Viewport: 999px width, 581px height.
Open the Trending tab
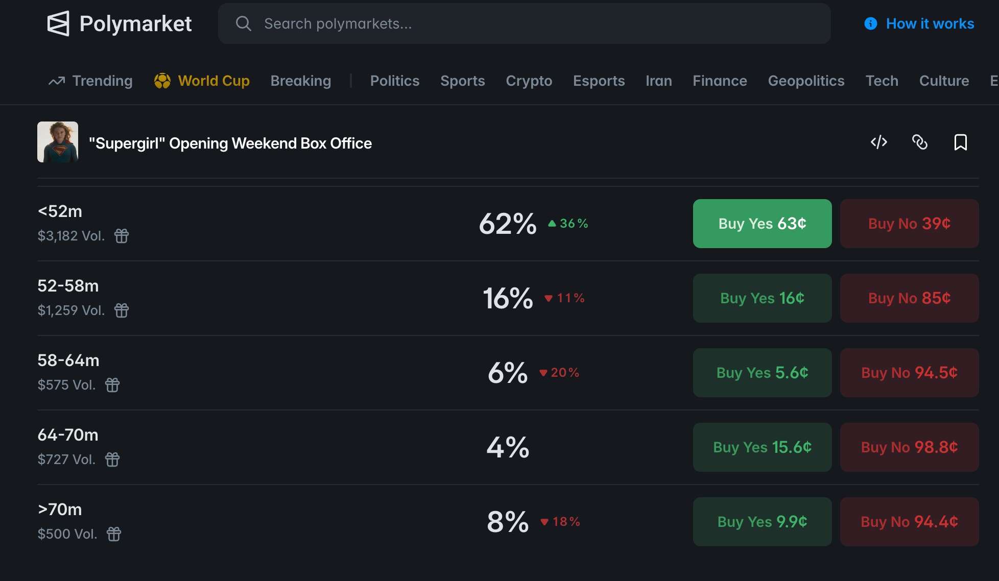(90, 81)
